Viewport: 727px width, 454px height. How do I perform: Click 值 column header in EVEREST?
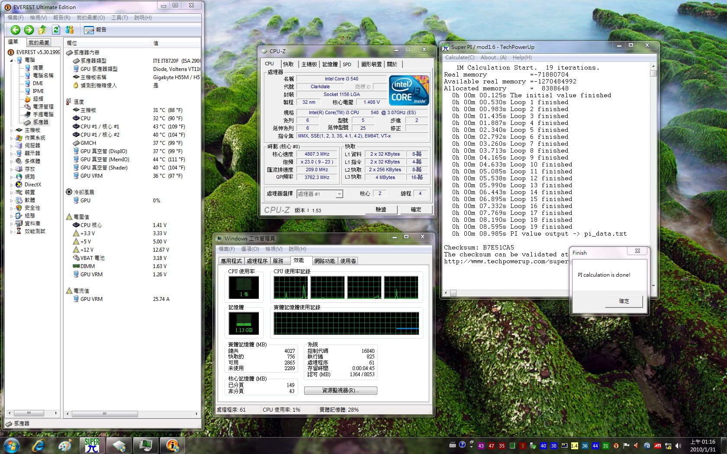coord(175,43)
